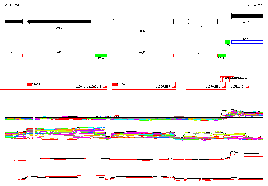The image size is (268, 186).
Task: Select the green S748 segment box
Action: 101,55
